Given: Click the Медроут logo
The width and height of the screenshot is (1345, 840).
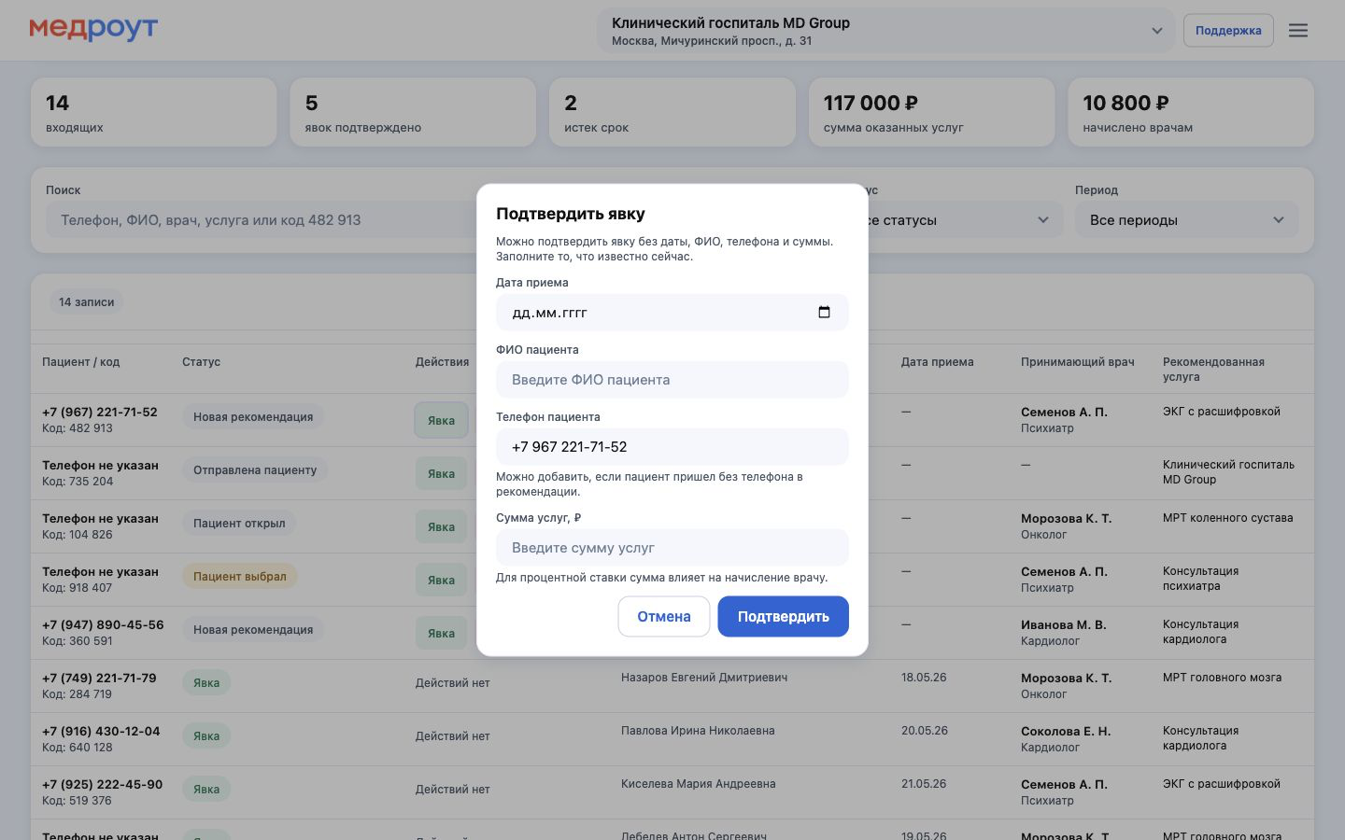Looking at the screenshot, I should (x=93, y=29).
